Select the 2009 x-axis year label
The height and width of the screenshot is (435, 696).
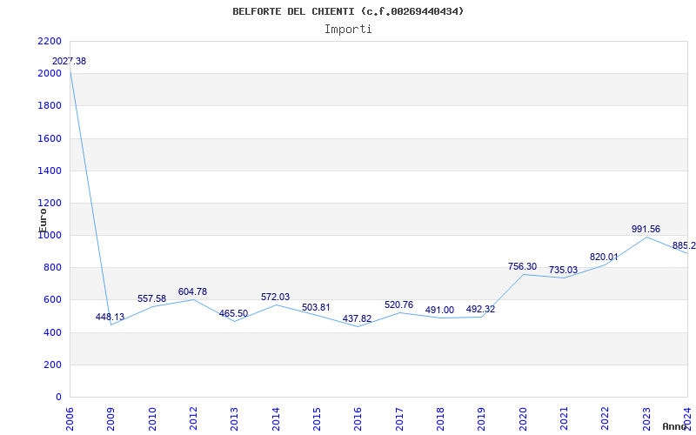(111, 419)
